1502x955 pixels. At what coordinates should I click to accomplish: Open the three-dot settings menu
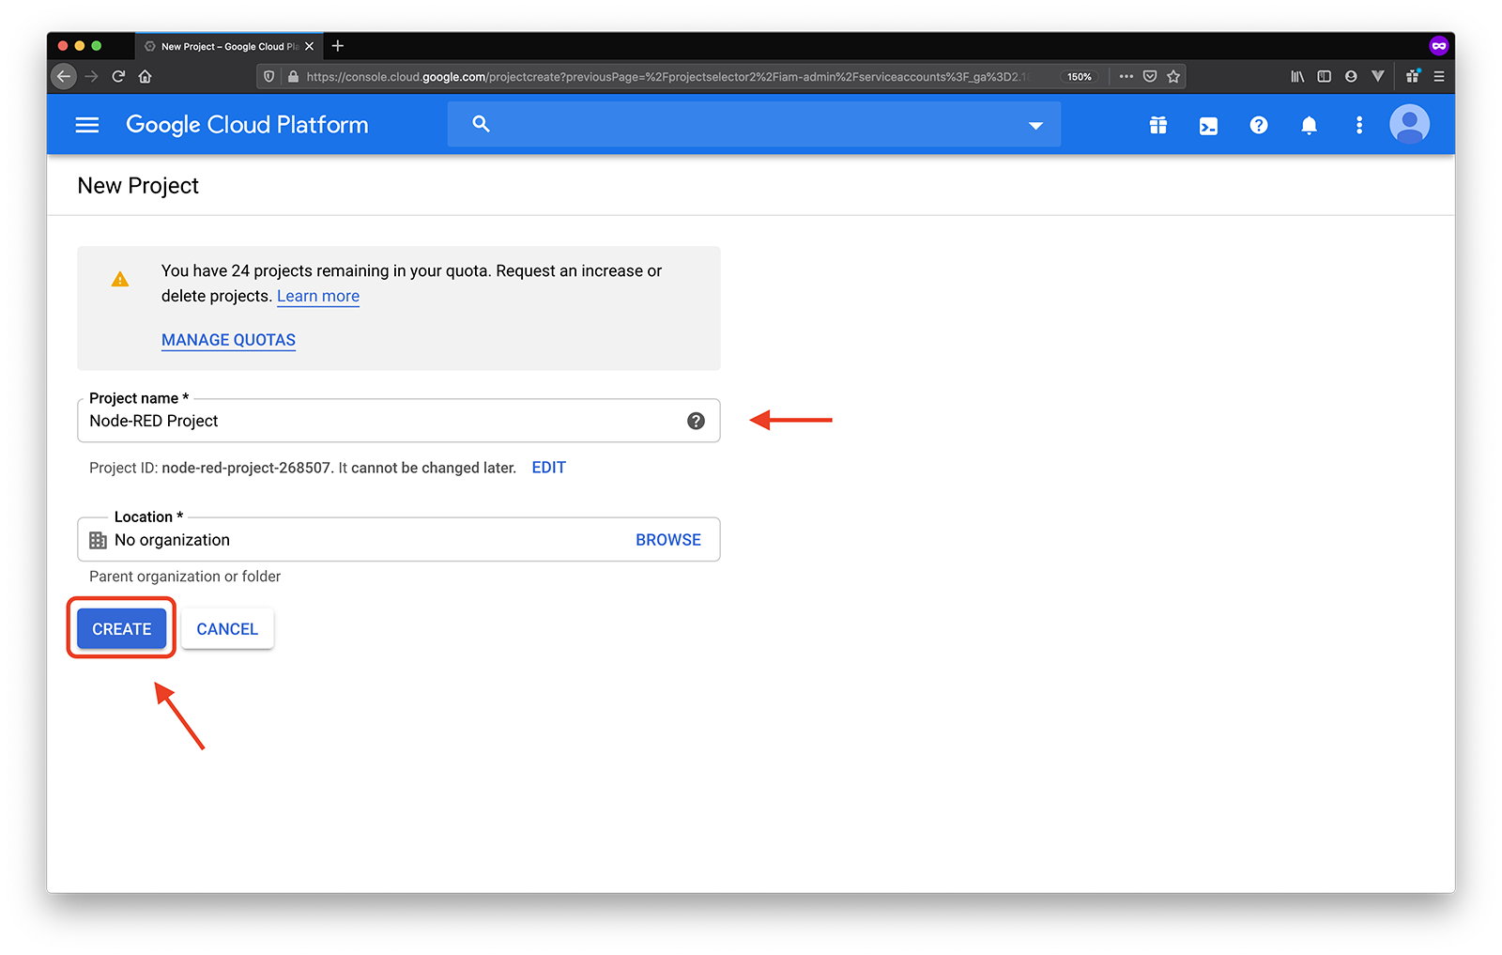point(1358,125)
